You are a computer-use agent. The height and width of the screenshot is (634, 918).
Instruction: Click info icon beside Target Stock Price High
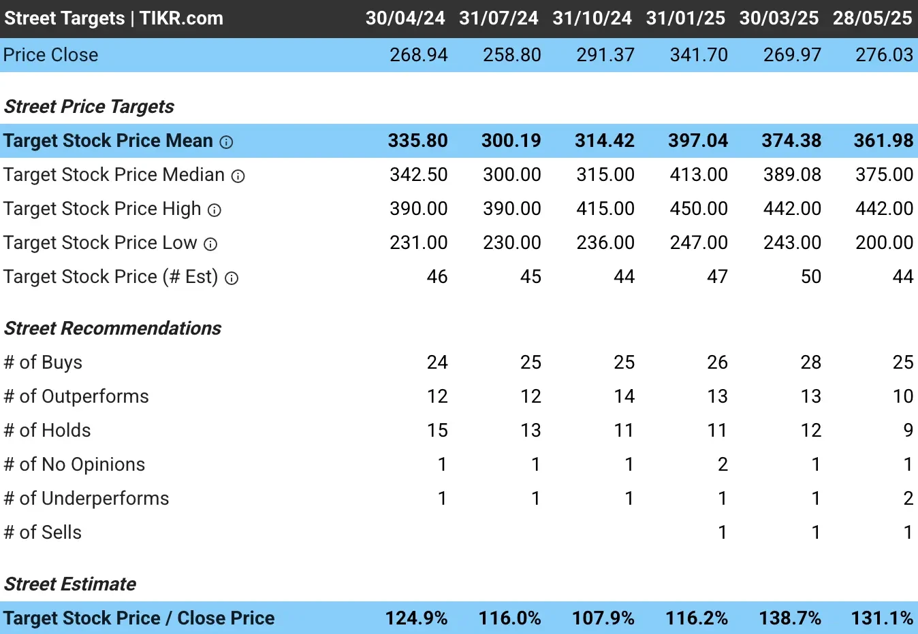click(215, 210)
